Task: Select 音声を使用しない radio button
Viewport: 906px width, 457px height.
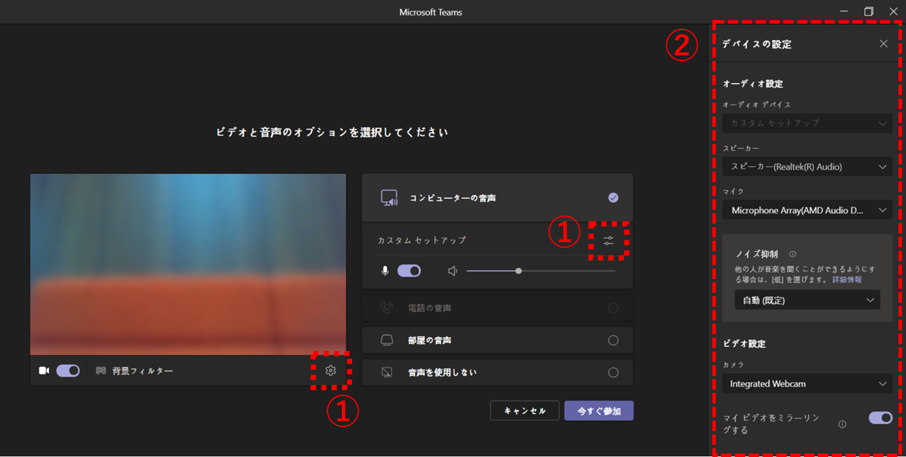Action: click(x=613, y=372)
